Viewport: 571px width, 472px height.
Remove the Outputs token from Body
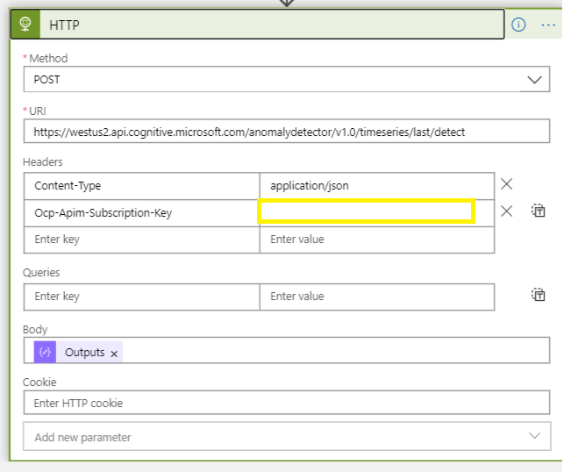pos(114,353)
